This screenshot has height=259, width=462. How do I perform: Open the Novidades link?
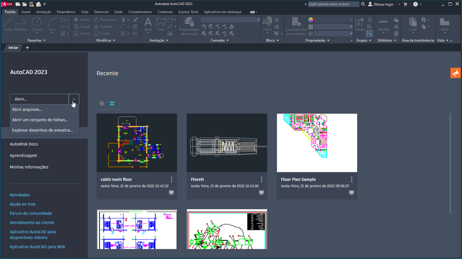19,195
